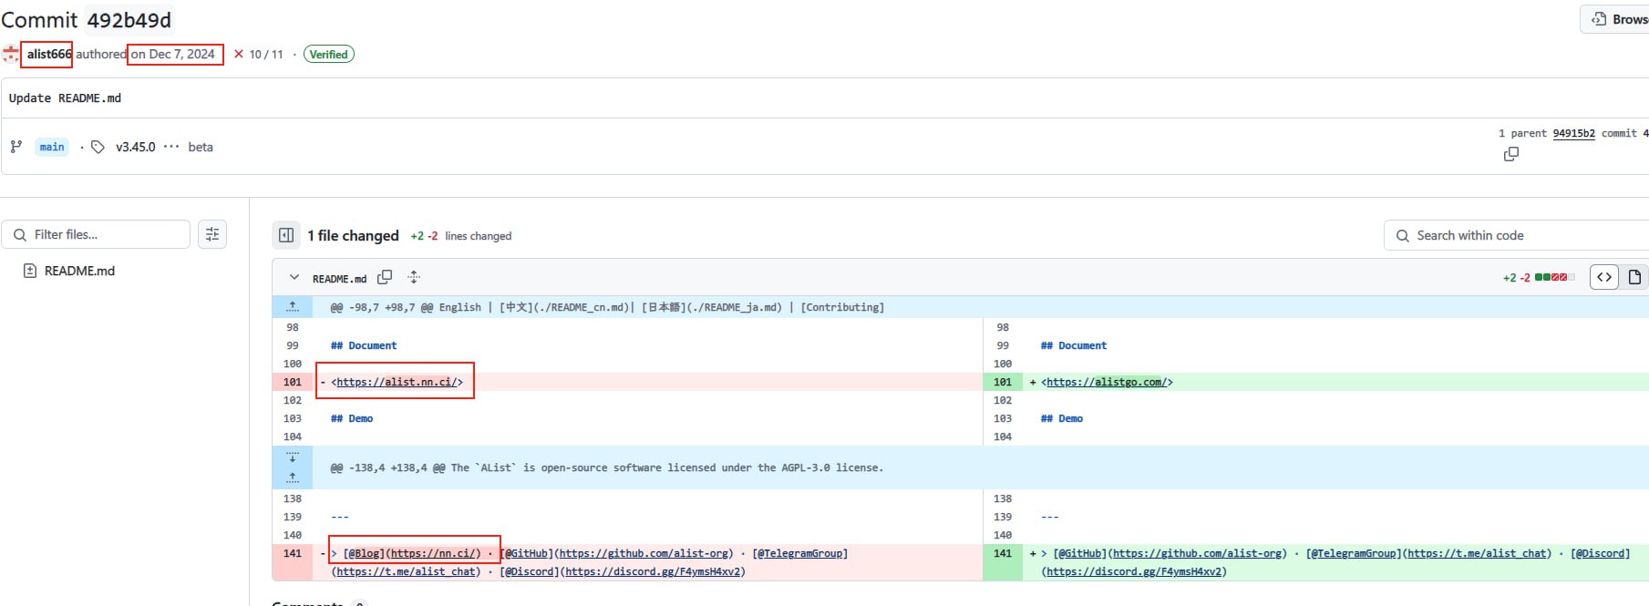Show the 10 / 11 checks status
This screenshot has height=606, width=1649.
pyautogui.click(x=259, y=55)
